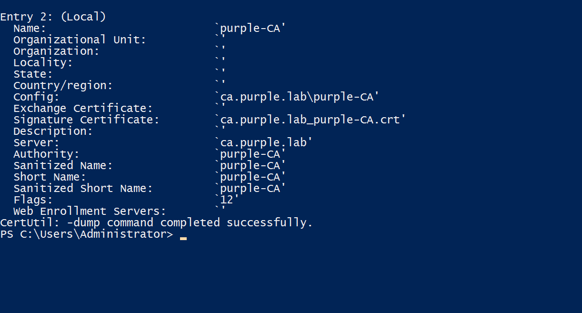Click the 'Web Enrollment Servers:' label
The width and height of the screenshot is (582, 313).
coord(90,212)
